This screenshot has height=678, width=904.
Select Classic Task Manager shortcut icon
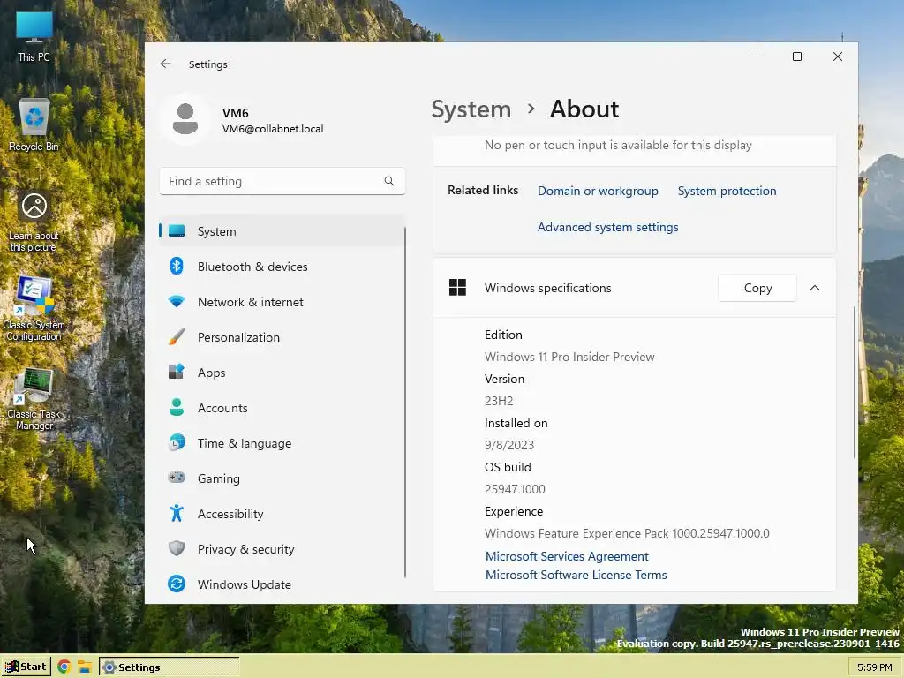pos(34,399)
